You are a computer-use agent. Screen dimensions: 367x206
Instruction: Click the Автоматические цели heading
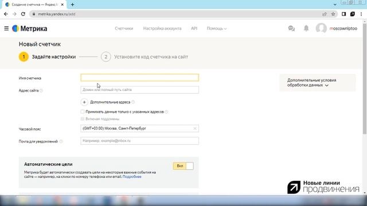[x=48, y=164]
